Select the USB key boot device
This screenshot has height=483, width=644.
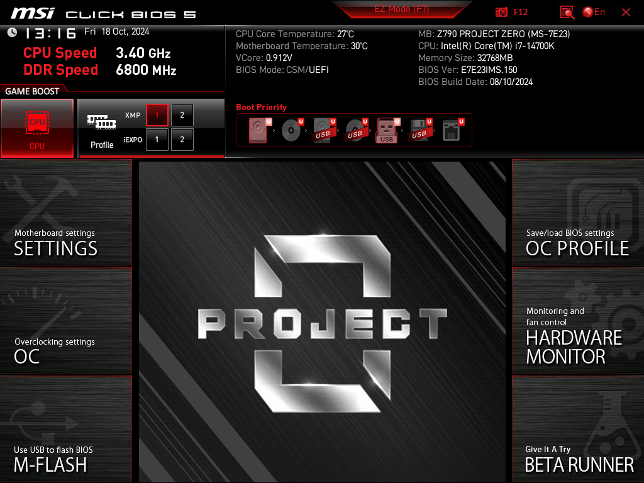[x=387, y=130]
